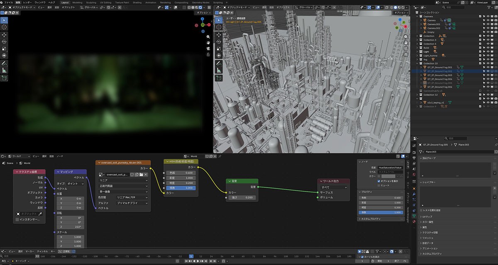Toggle camera view icon in left viewport
This screenshot has height=265, width=498.
pyautogui.click(x=208, y=49)
